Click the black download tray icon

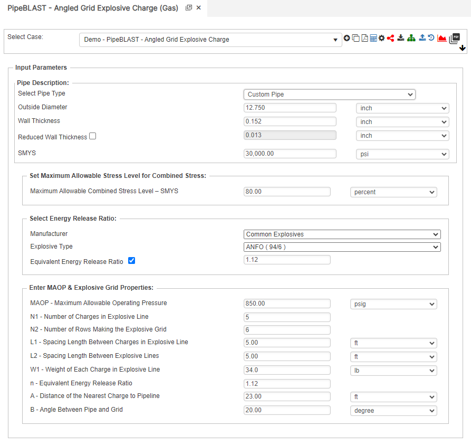click(x=401, y=38)
